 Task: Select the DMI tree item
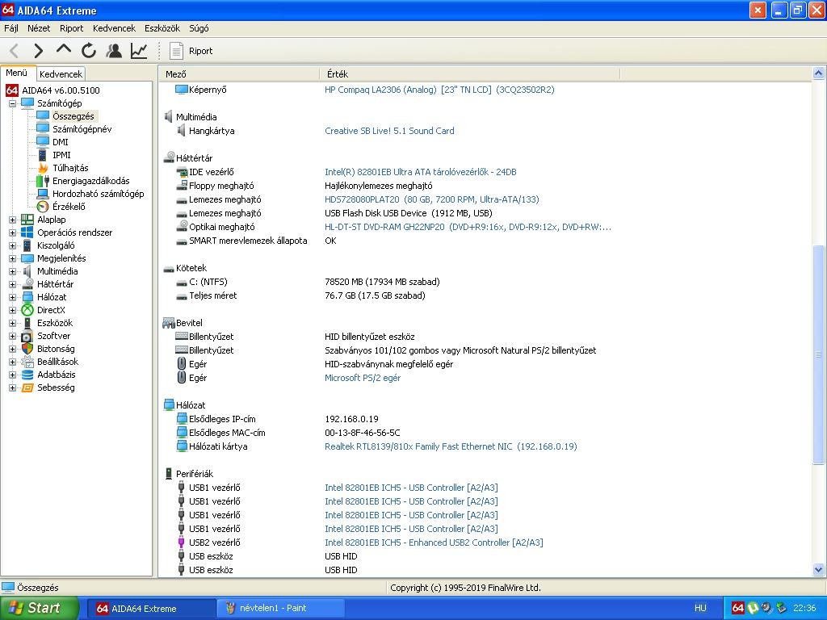click(x=60, y=142)
